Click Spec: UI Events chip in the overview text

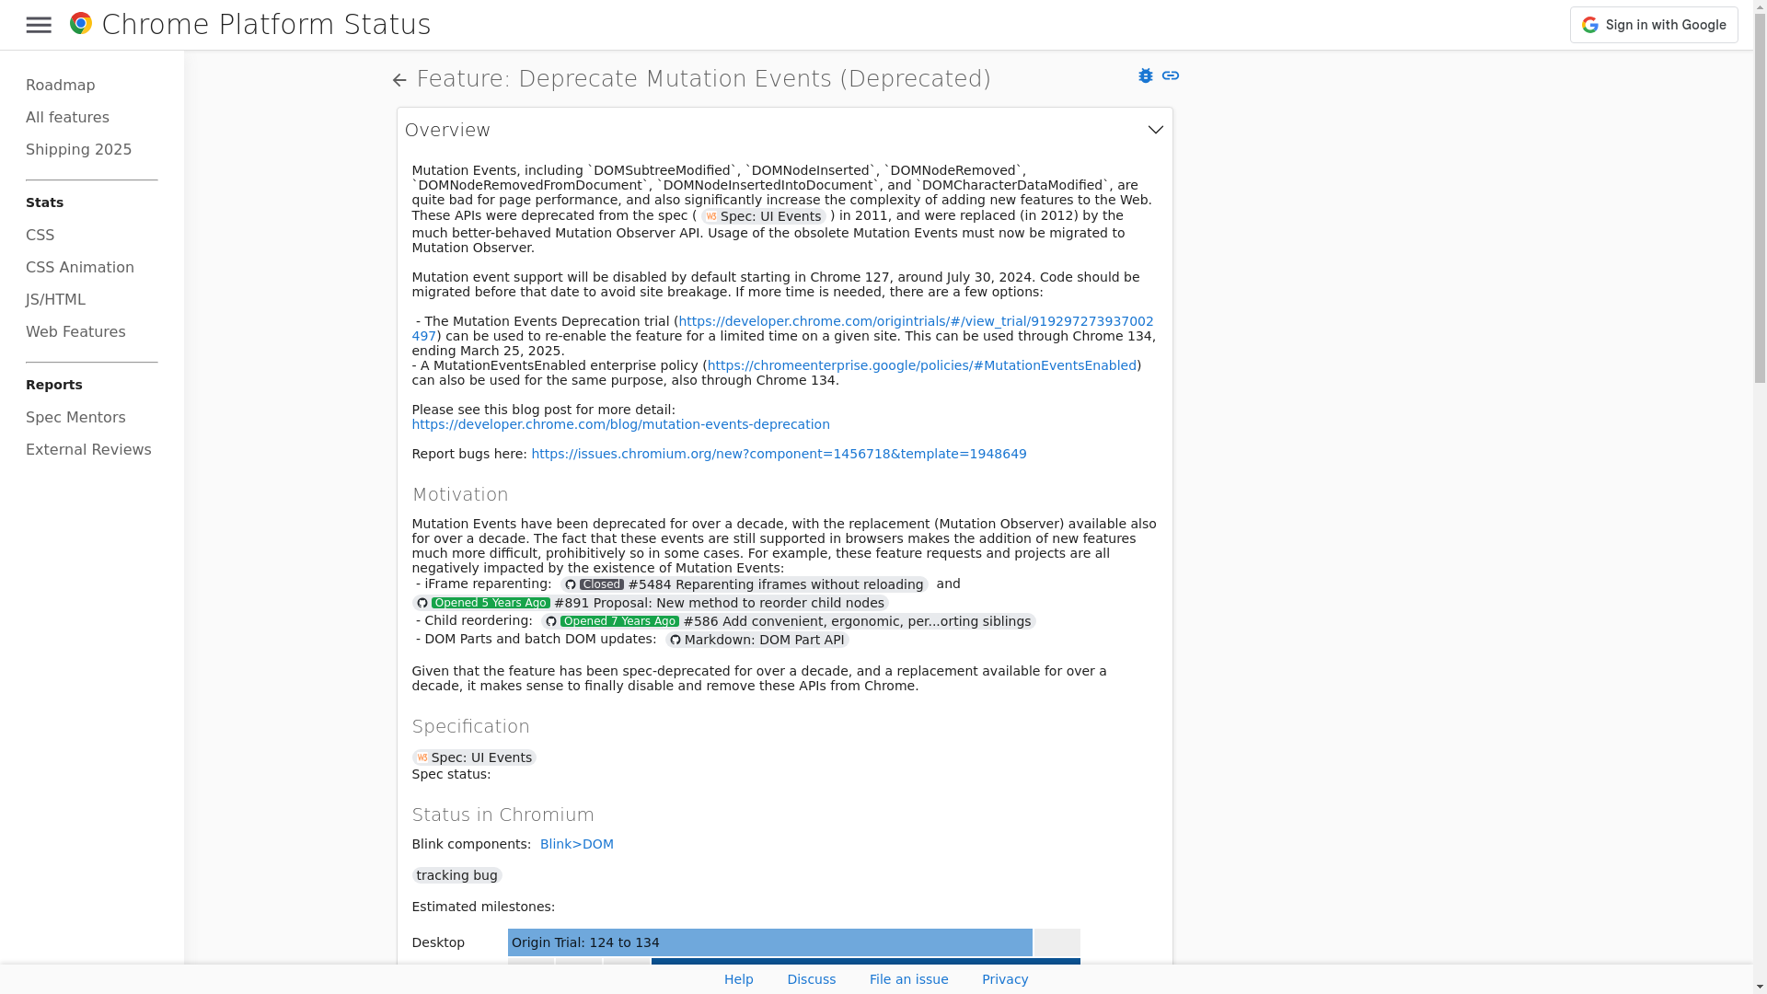[764, 216]
